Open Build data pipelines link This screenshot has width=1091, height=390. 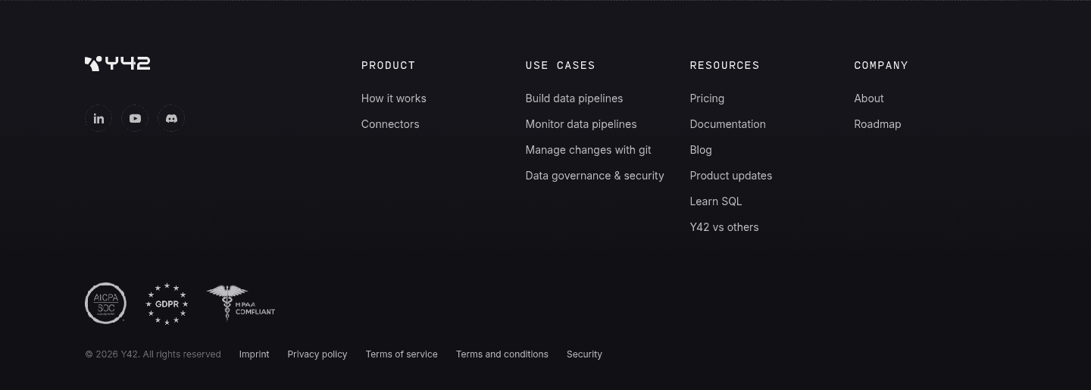tap(574, 98)
